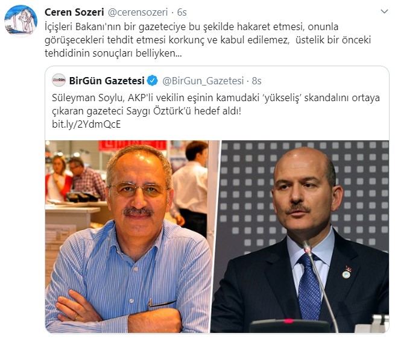
Task: Open quoted tweet text about Süleyman Soylu
Action: (x=216, y=104)
